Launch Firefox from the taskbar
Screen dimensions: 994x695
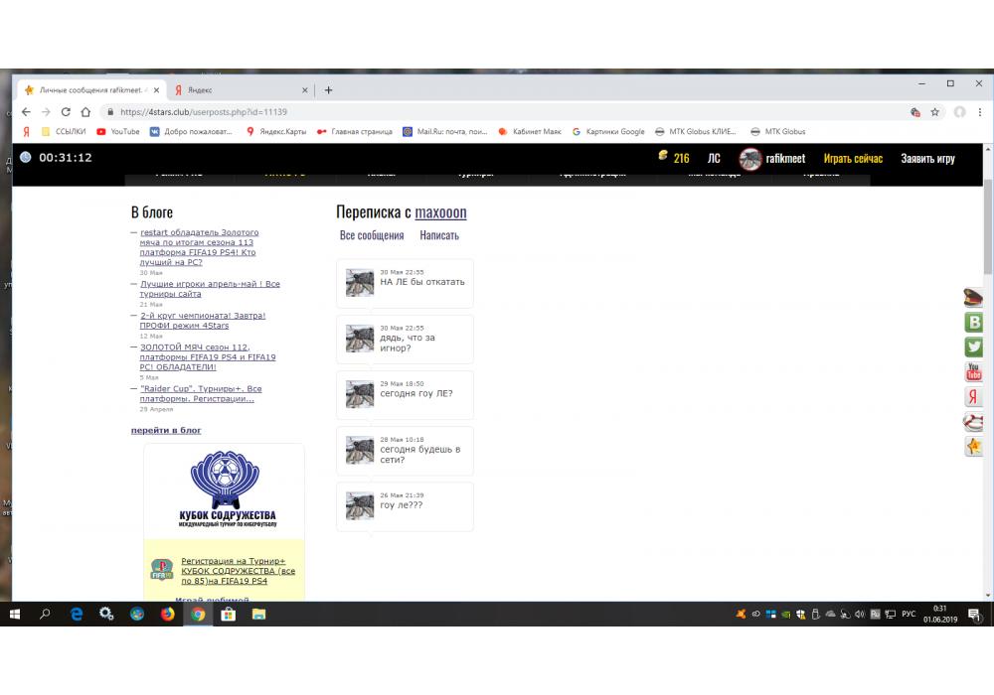point(167,614)
